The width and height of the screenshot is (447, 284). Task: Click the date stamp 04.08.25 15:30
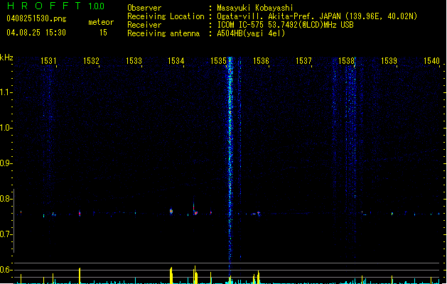click(36, 33)
